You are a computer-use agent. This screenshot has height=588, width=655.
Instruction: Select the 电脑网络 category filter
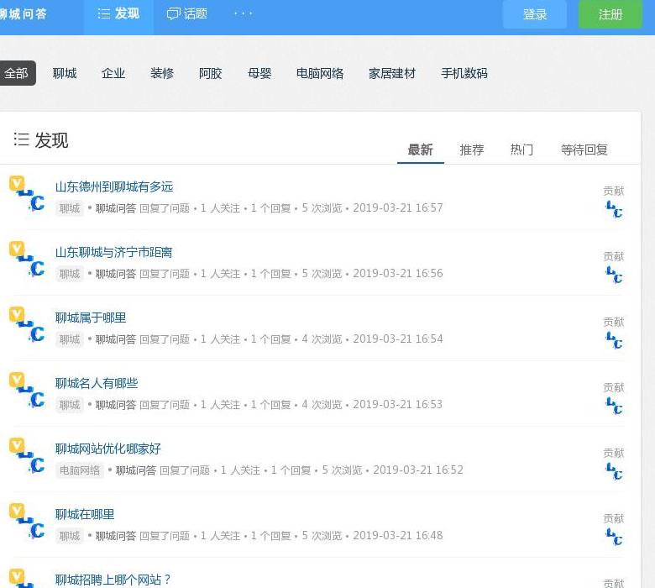[x=320, y=73]
